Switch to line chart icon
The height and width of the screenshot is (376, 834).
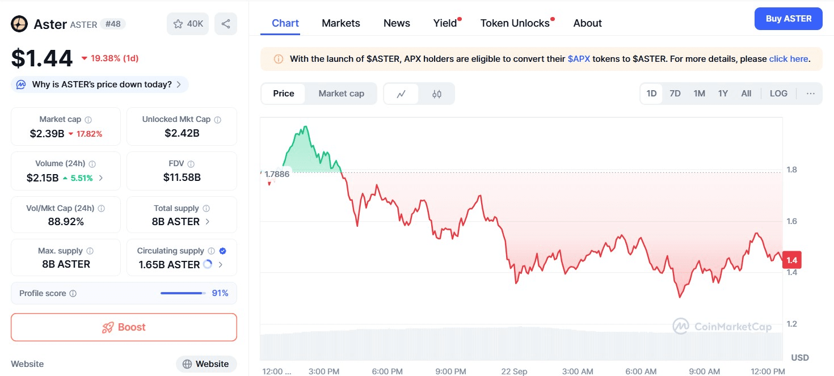click(401, 94)
